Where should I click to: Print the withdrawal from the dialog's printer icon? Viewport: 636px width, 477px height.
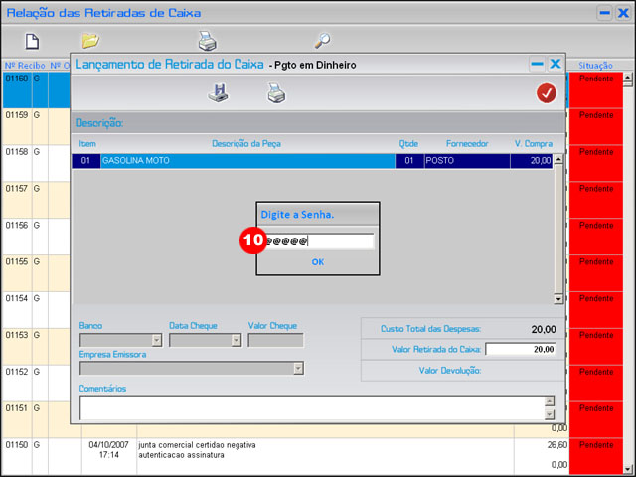pos(276,93)
